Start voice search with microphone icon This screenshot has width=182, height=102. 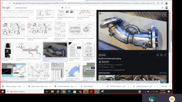pyautogui.click(x=66, y=8)
